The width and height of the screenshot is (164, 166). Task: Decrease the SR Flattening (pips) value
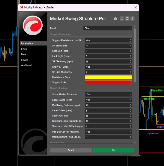130,62
